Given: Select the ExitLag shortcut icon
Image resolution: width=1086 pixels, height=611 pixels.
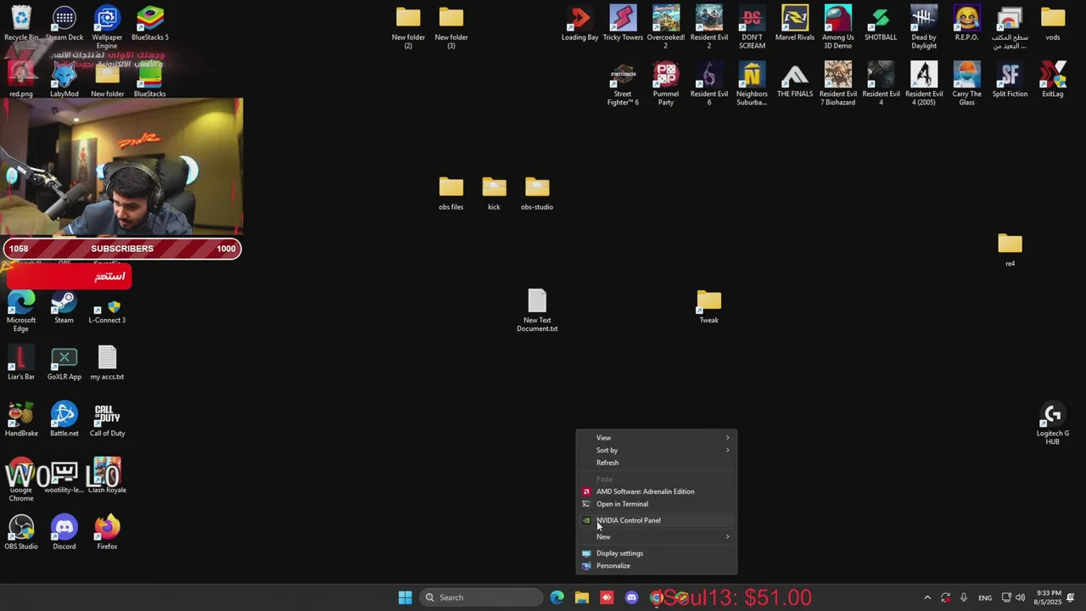Looking at the screenshot, I should point(1053,80).
